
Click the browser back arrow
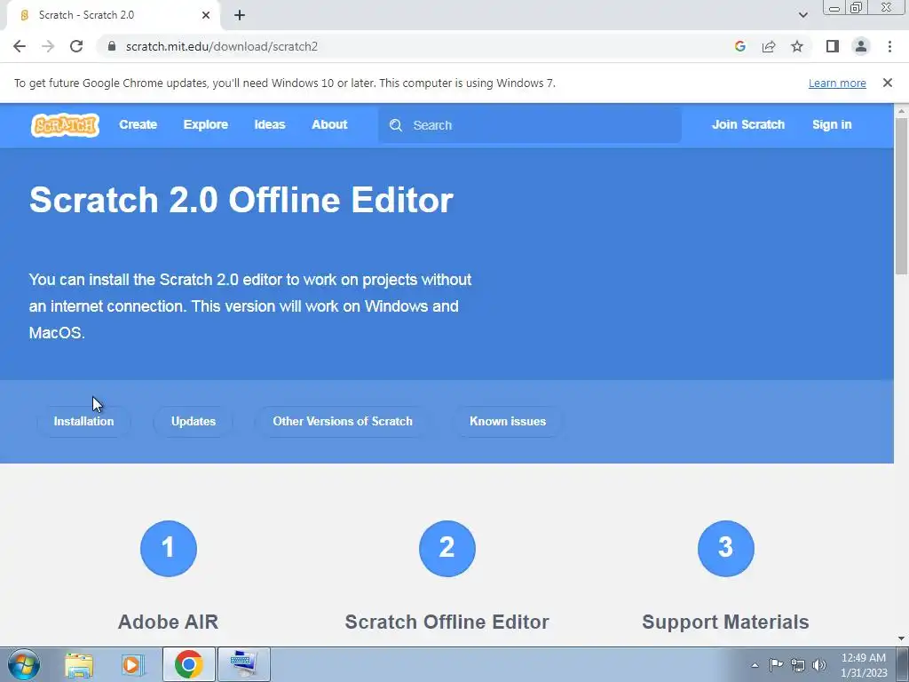(20, 46)
